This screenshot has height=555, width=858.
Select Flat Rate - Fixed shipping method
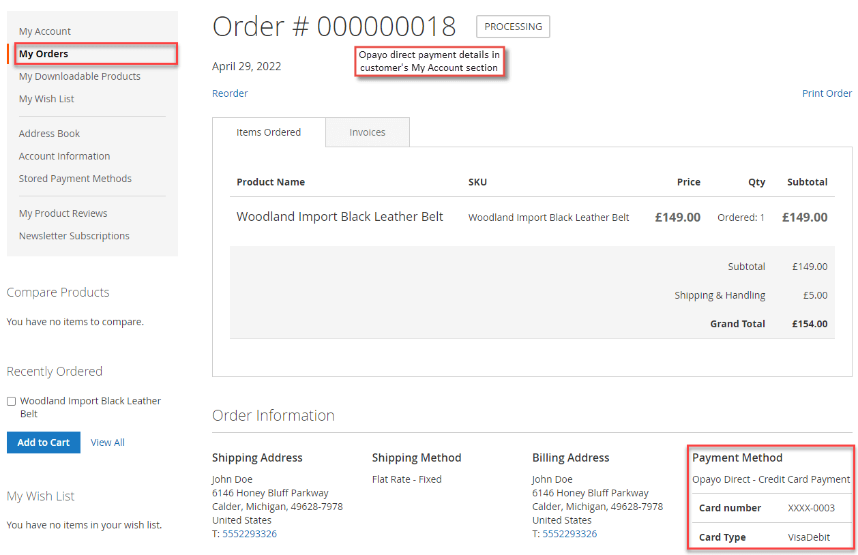407,479
